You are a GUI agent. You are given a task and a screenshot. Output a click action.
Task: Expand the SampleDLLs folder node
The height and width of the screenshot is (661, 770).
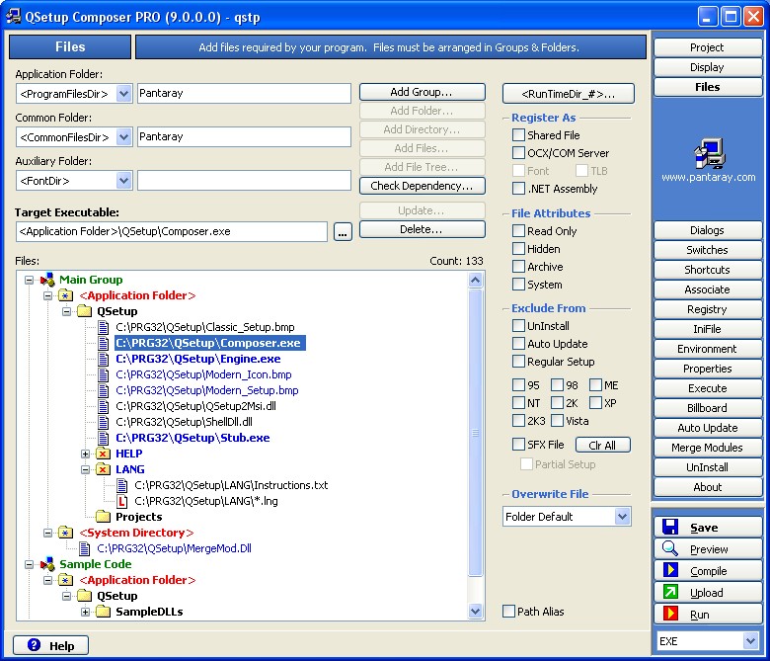(x=86, y=612)
